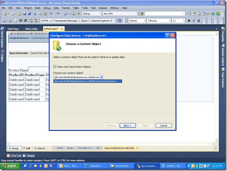Click the Copy icon in toolbar
Viewport: 227px width, 171px height.
(40, 13)
